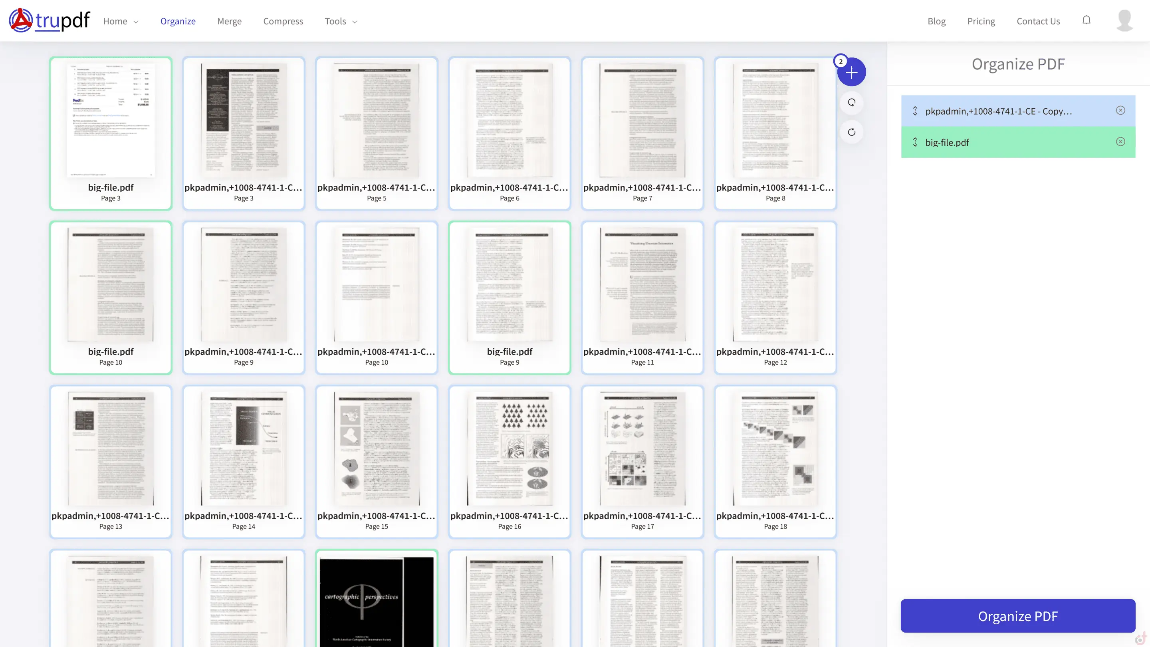Select the cartographic perspectives cover thumbnail
1150x647 pixels.
pyautogui.click(x=376, y=598)
